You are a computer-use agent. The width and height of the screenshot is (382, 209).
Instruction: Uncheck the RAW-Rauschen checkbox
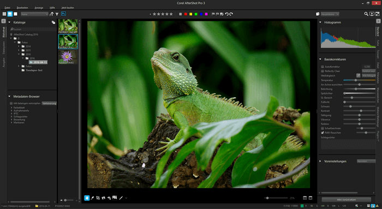(x=323, y=133)
